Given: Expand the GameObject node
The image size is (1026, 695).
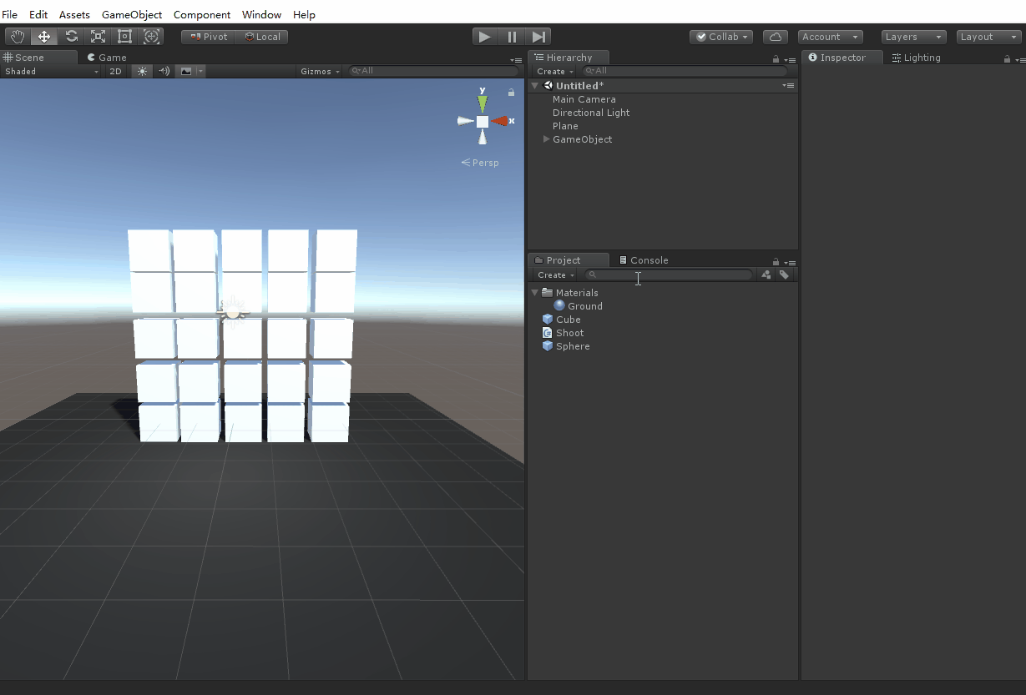Looking at the screenshot, I should point(546,139).
